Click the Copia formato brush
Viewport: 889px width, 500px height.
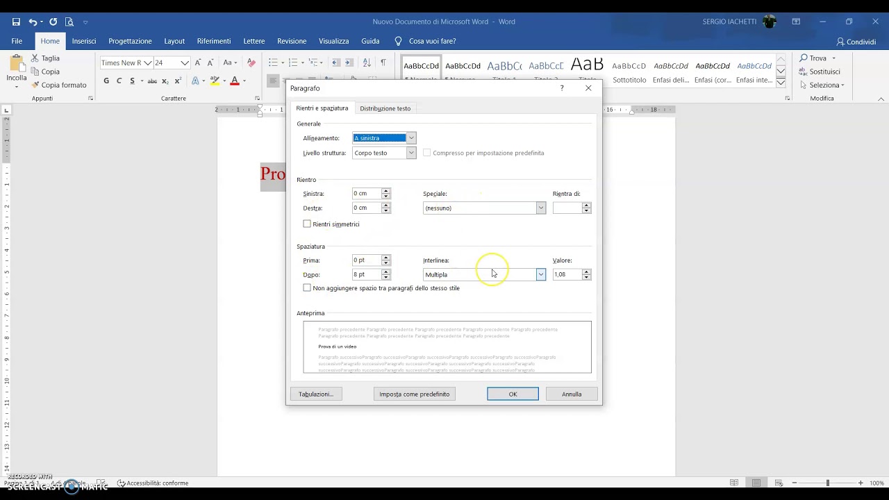[35, 85]
